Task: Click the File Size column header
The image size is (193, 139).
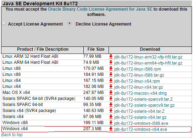Action: pyautogui.click(x=96, y=49)
